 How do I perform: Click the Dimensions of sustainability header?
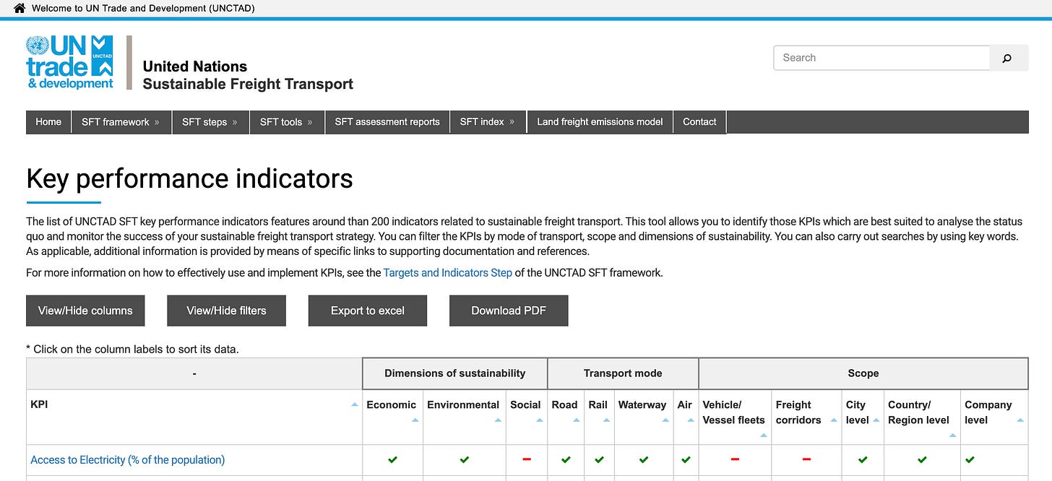pos(455,373)
